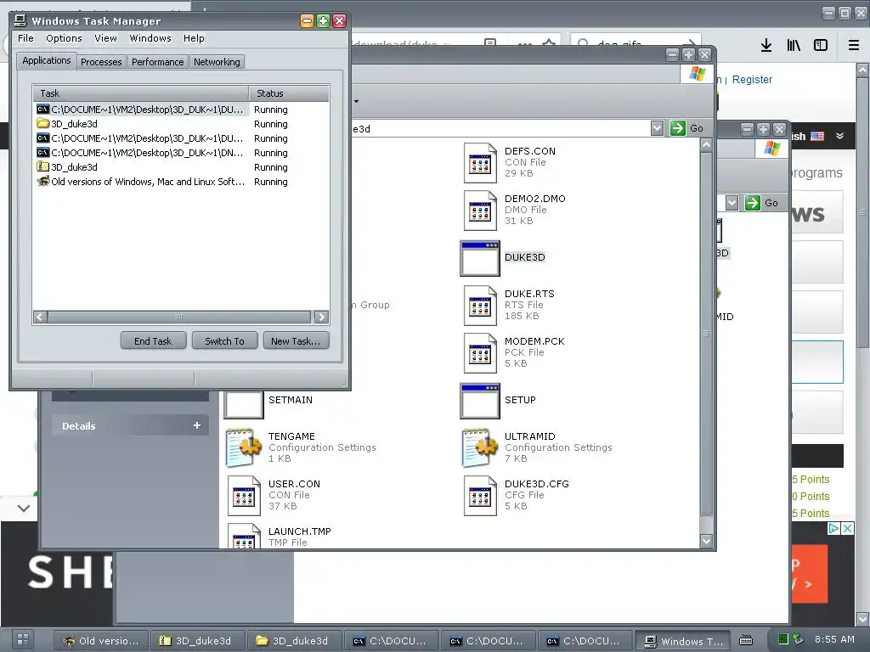Click scroll-down arrow in duke3d file list
Image resolution: width=870 pixels, height=652 pixels.
pyautogui.click(x=706, y=541)
